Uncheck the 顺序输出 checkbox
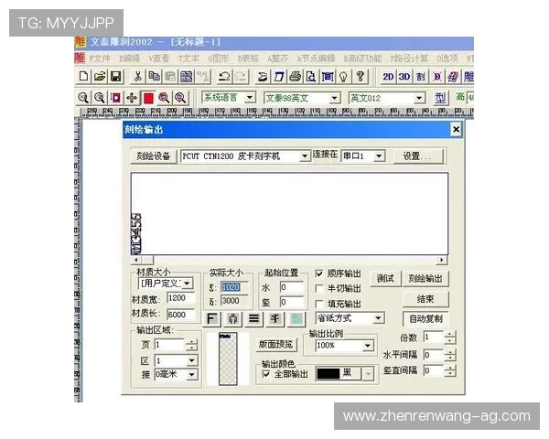Screen dimensions: 549x439 click(x=319, y=273)
